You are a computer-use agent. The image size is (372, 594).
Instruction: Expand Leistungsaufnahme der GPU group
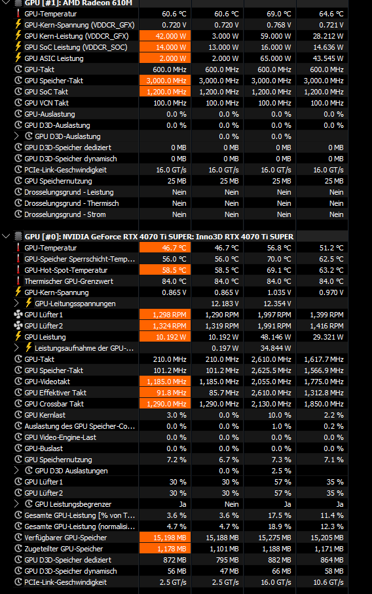click(16, 347)
